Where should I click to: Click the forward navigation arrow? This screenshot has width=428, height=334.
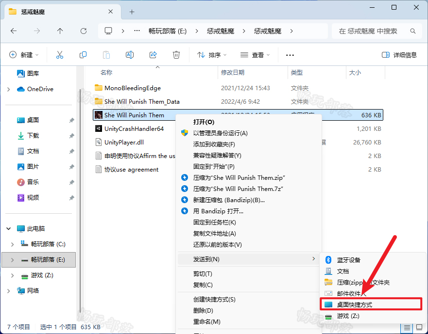click(x=36, y=31)
